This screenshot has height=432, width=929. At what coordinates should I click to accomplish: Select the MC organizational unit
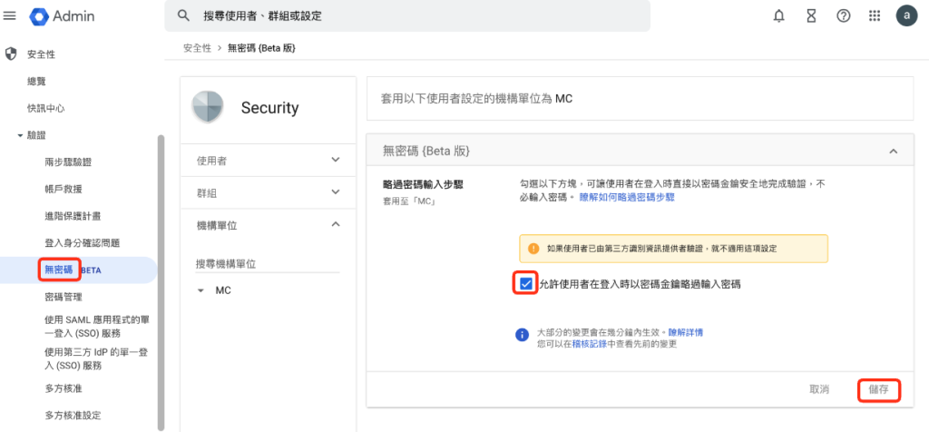click(223, 291)
